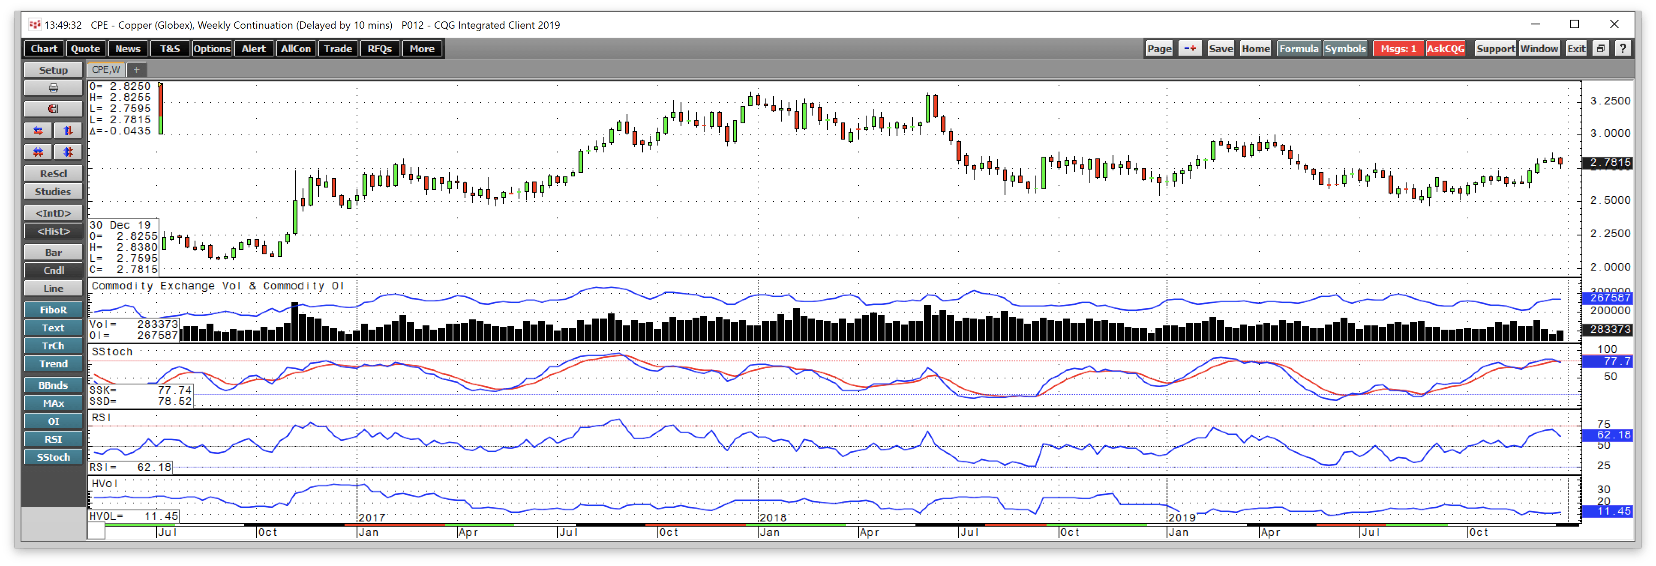1656x566 pixels.
Task: Toggle the <Hist> historical mode button
Action: tap(53, 231)
